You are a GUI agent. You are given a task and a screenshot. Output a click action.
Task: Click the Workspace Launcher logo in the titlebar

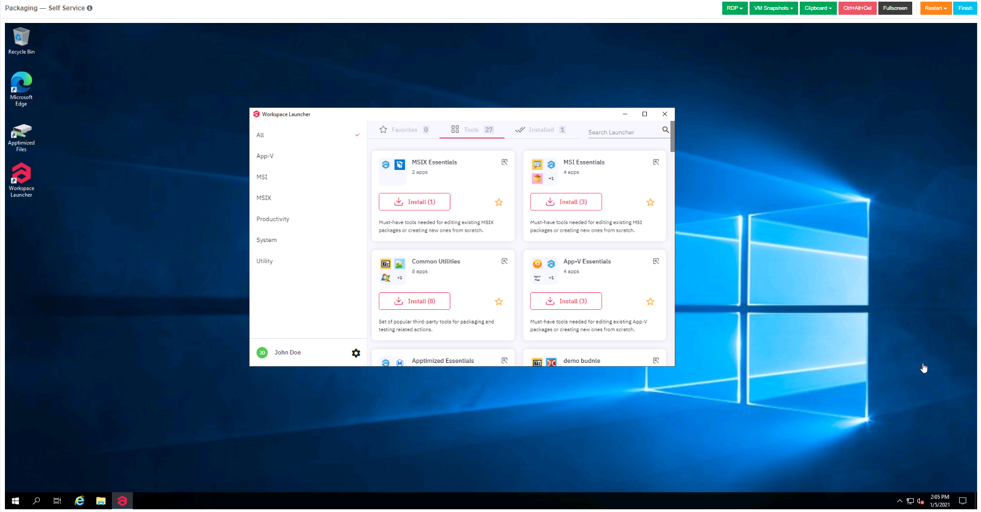(x=257, y=114)
